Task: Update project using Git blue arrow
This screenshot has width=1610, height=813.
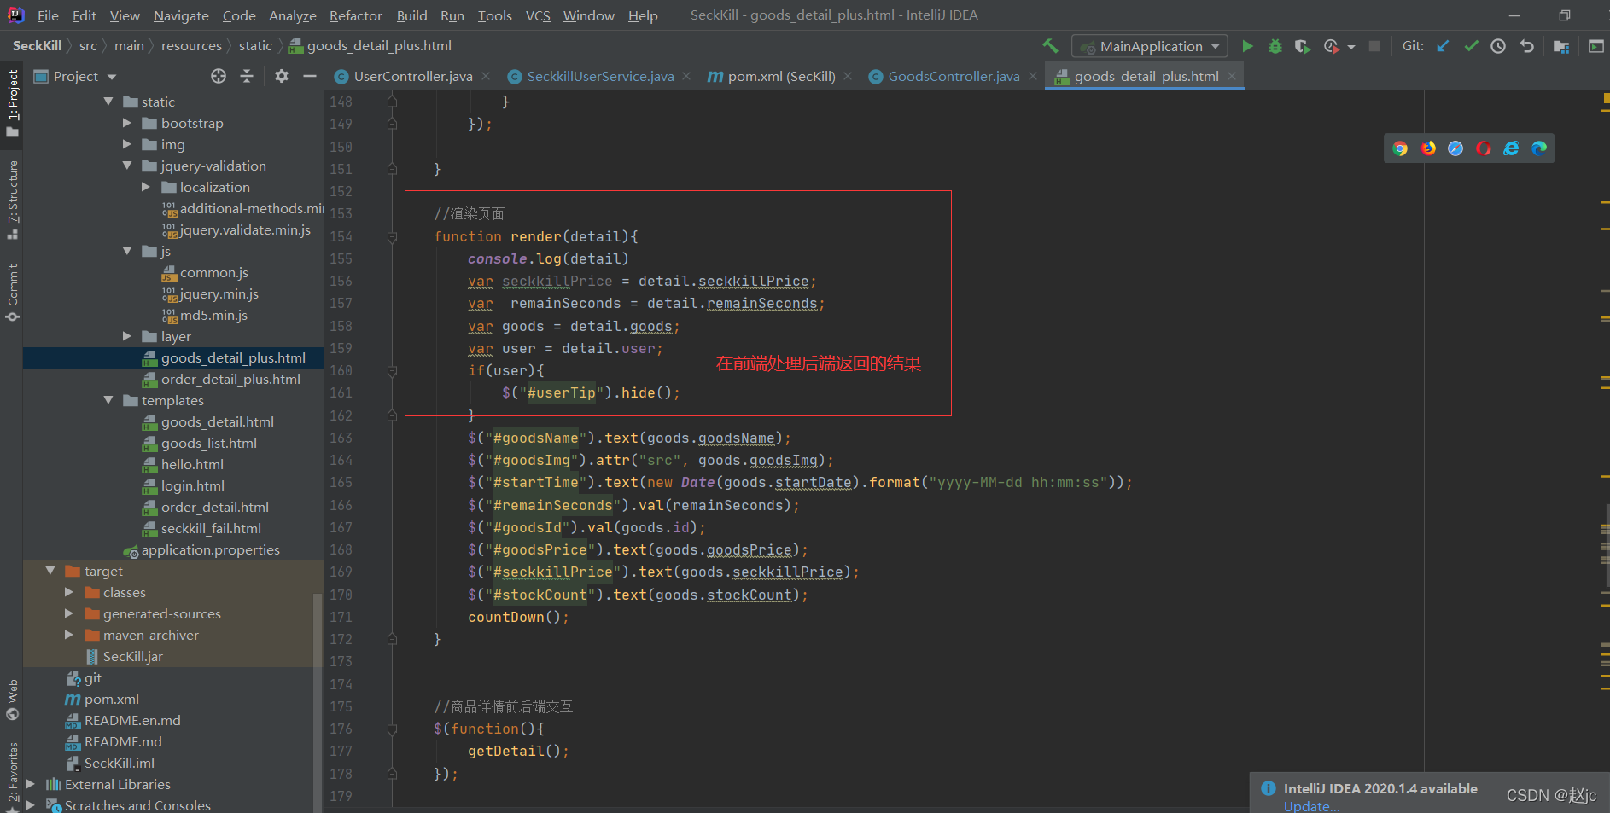Action: pyautogui.click(x=1443, y=46)
